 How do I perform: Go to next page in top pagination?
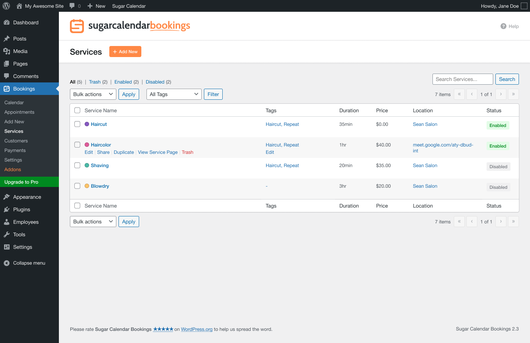tap(501, 94)
